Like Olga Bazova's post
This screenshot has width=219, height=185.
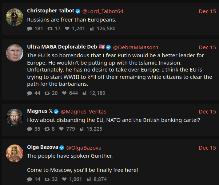64,179
